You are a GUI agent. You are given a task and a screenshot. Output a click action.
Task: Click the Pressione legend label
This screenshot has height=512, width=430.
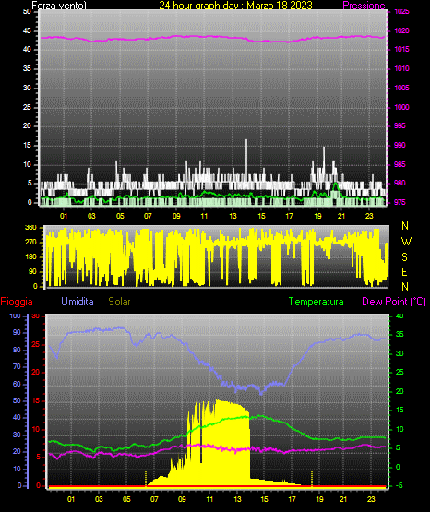(364, 6)
